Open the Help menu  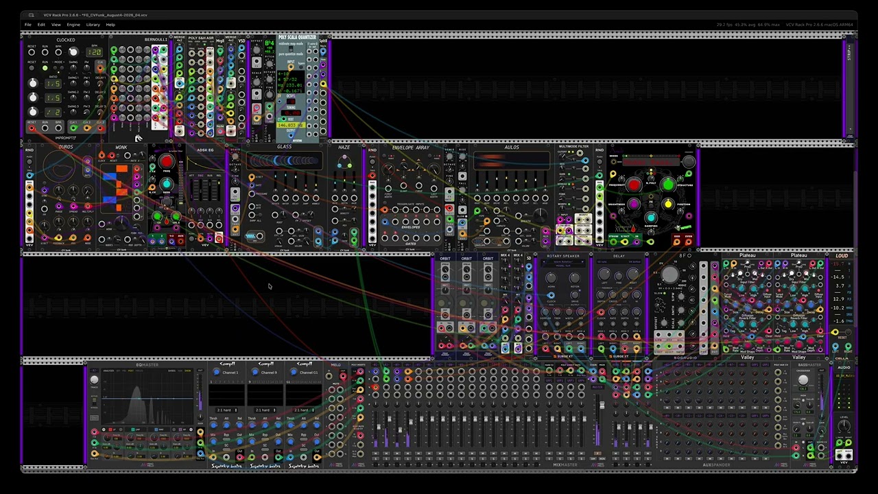point(110,25)
